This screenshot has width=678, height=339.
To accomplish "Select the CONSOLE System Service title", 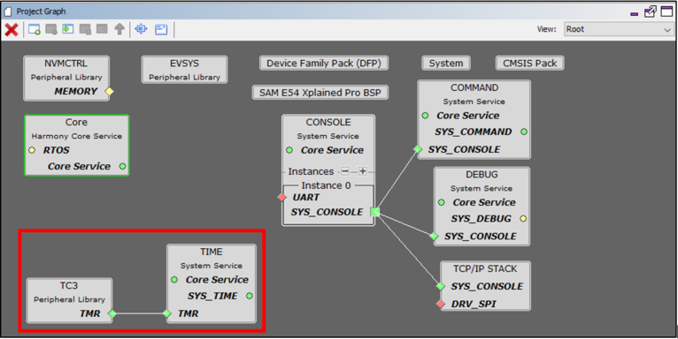I will pos(328,123).
